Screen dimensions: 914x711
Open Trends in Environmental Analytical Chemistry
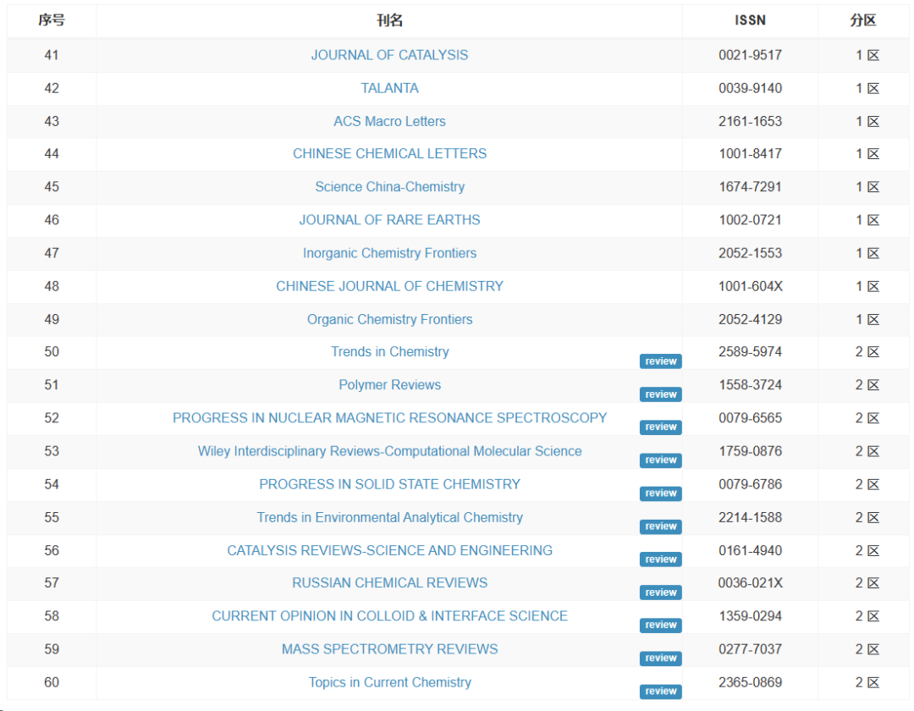click(389, 517)
